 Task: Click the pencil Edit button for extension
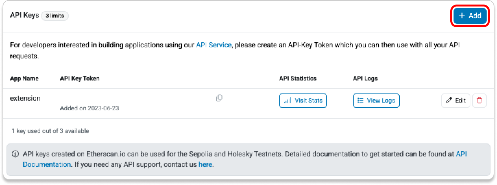click(455, 101)
